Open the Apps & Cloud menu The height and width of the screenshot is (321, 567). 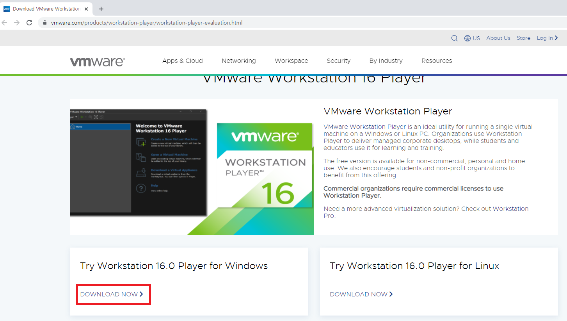pyautogui.click(x=183, y=61)
